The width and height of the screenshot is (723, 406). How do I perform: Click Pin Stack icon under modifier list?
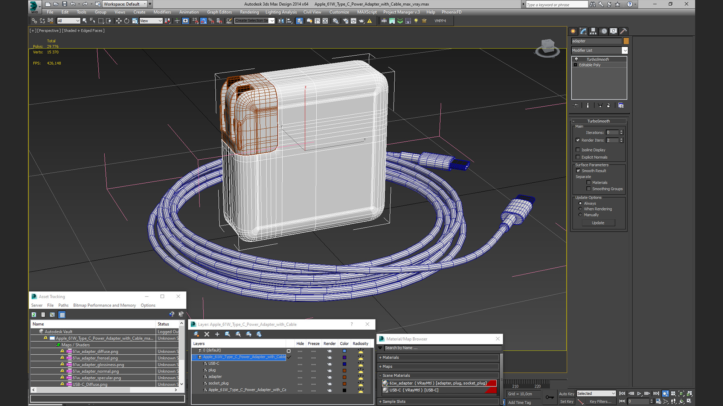coord(575,106)
